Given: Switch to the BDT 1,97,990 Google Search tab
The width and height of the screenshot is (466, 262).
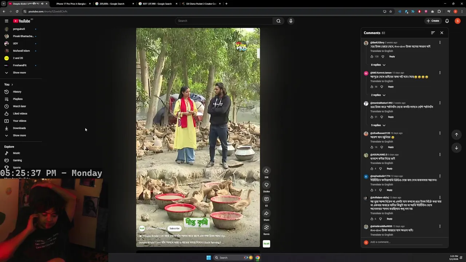Looking at the screenshot, I should (157, 4).
